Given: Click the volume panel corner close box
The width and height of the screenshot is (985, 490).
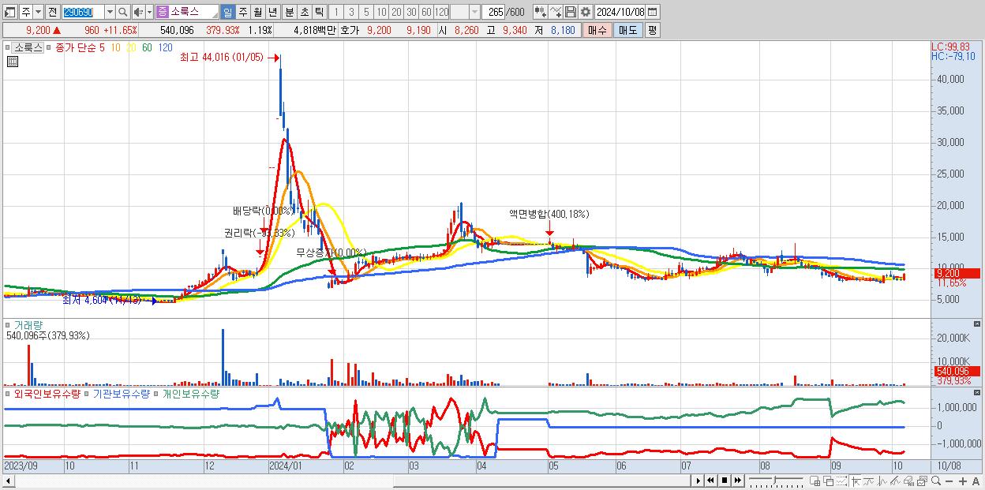Looking at the screenshot, I should (x=979, y=324).
